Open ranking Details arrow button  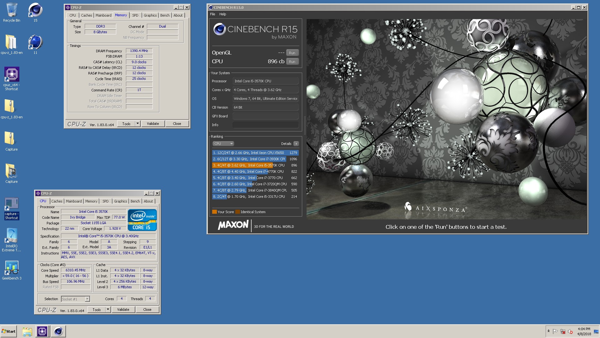(x=296, y=144)
